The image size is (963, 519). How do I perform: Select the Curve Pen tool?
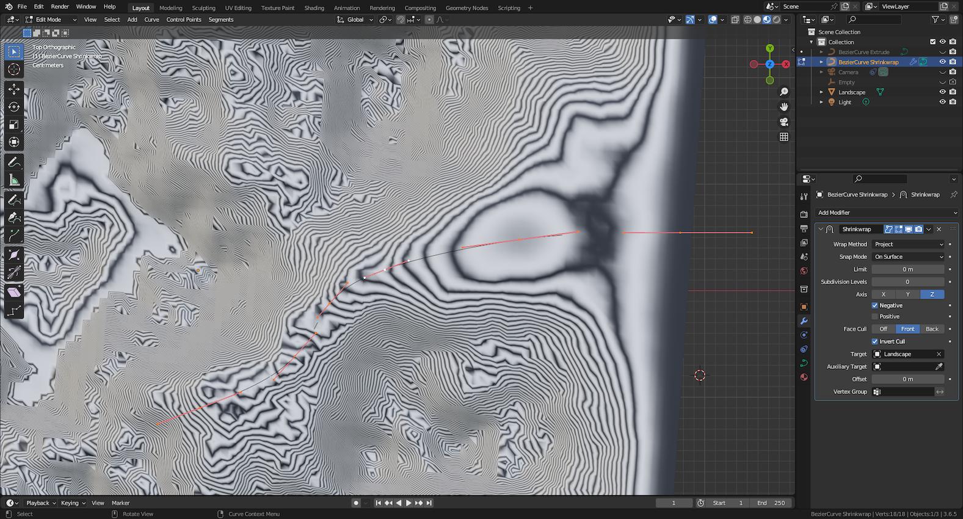click(13, 218)
